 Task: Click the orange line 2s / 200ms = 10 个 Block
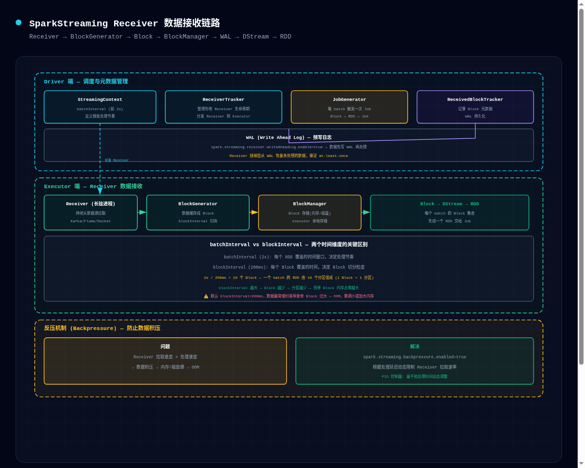tap(289, 277)
